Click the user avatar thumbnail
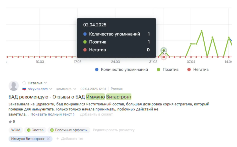 point(14,86)
